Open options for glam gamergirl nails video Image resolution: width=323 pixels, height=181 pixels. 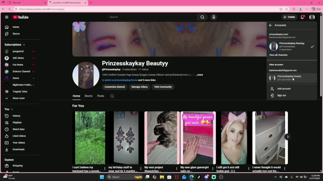(213, 169)
